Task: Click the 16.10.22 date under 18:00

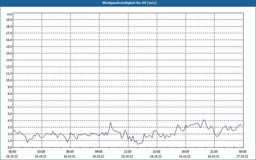Action: pyautogui.click(x=185, y=156)
